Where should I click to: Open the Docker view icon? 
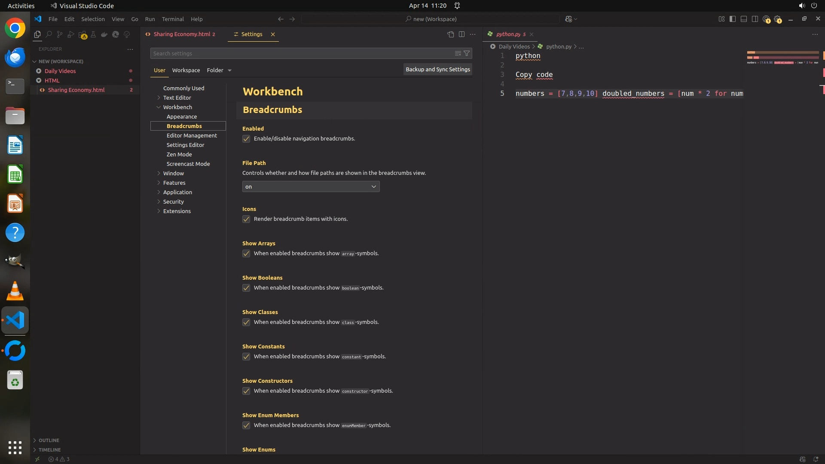click(x=104, y=34)
